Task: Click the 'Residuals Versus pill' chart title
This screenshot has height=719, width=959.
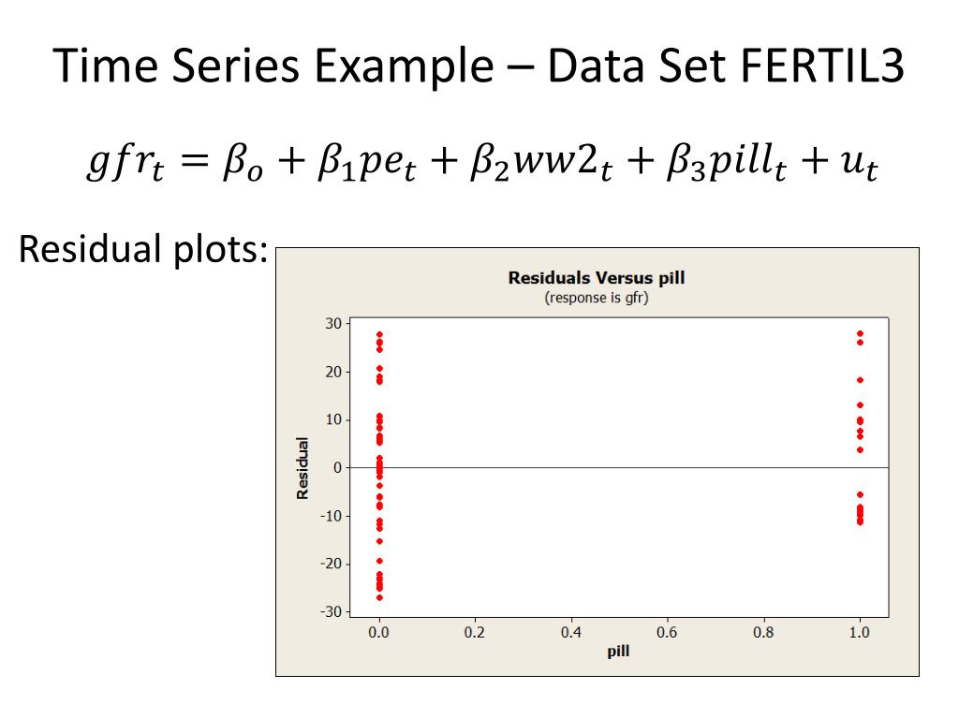Action: [597, 277]
